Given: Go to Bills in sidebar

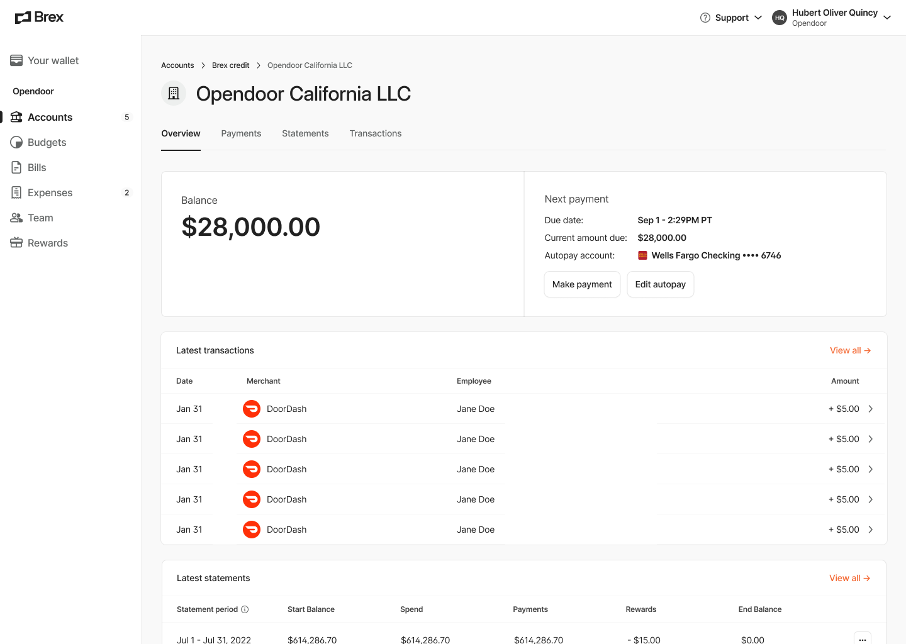Looking at the screenshot, I should click(36, 167).
